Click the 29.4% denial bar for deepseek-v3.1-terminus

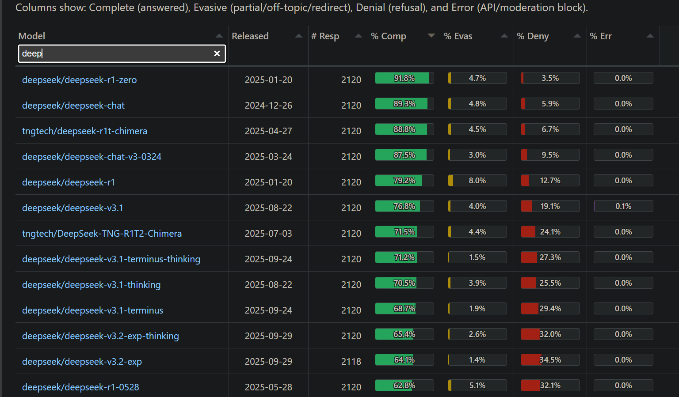point(550,309)
